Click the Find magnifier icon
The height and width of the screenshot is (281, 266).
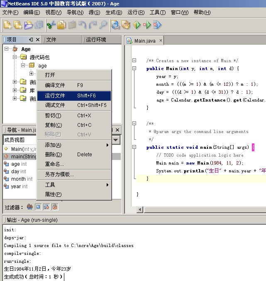pos(103,25)
